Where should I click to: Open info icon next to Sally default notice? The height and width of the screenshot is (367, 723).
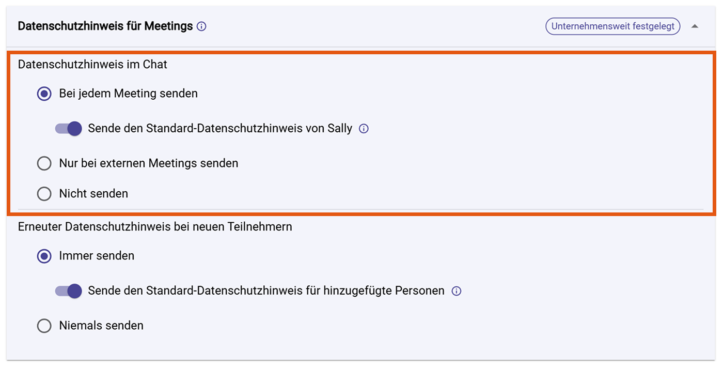click(364, 129)
